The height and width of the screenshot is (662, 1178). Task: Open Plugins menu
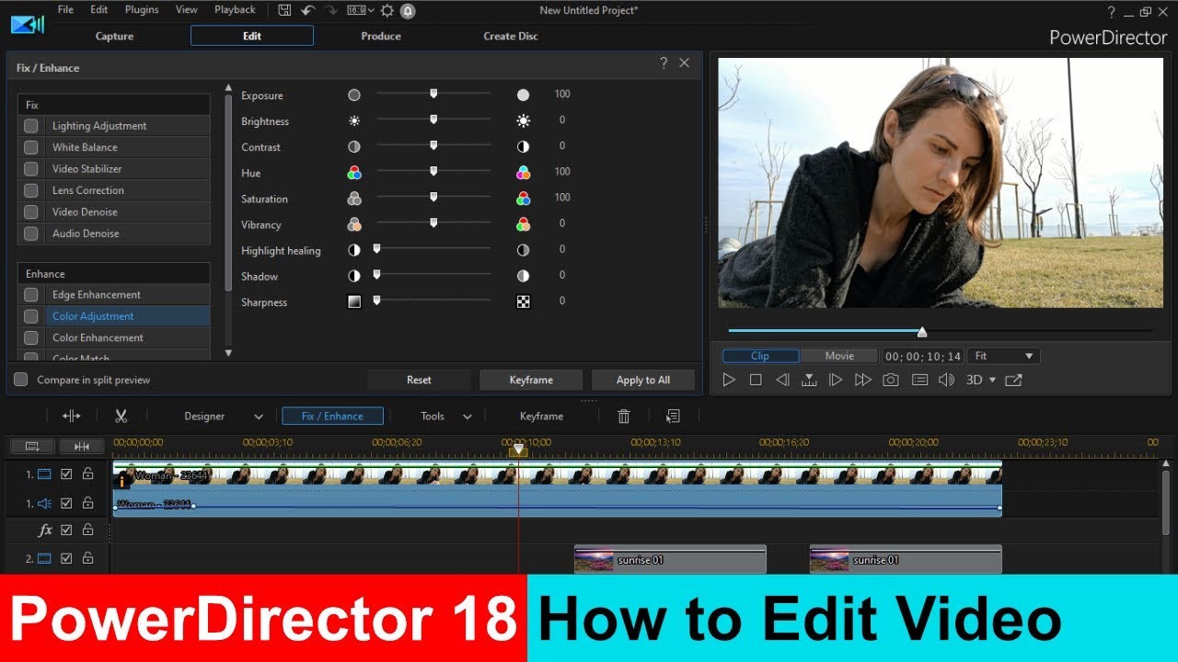coord(141,10)
